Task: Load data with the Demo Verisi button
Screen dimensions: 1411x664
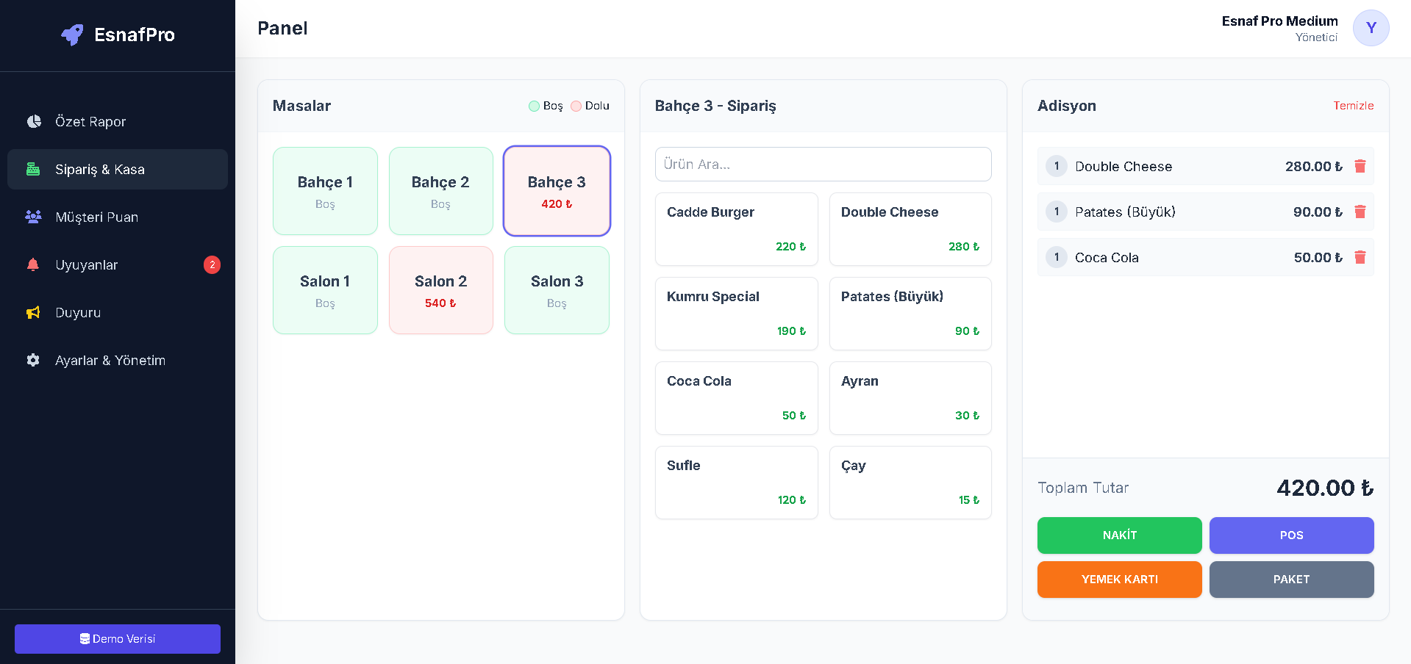Action: click(x=118, y=639)
